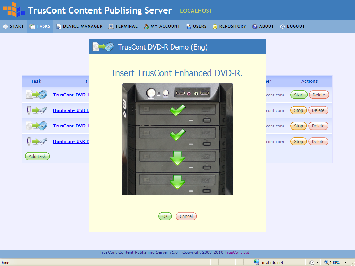355x266 pixels.
Task: Click the green down arrow on third drive
Action: 177,158
